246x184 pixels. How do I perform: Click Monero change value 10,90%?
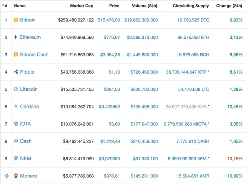tap(235, 176)
